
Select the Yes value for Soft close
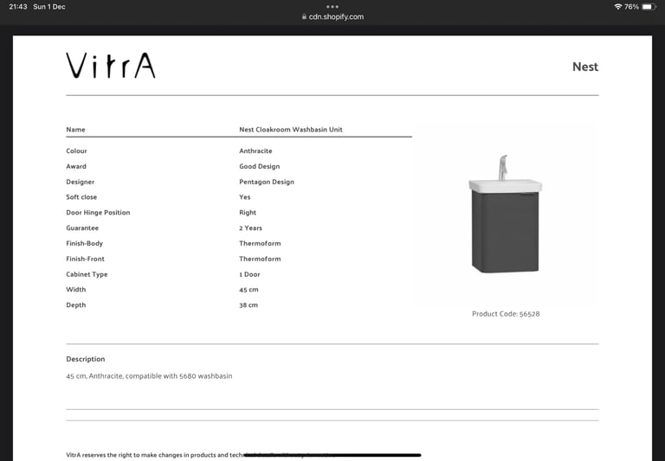tap(245, 197)
